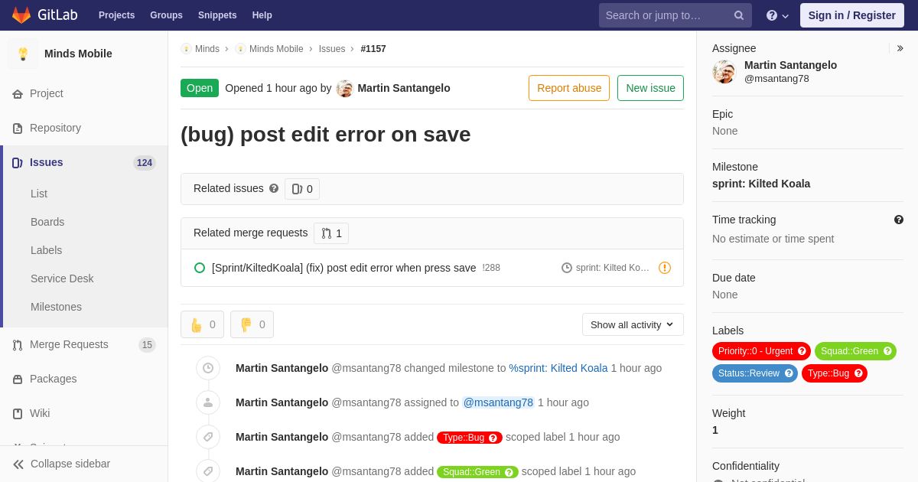Image resolution: width=918 pixels, height=482 pixels.
Task: Click the @msantang78 mention link in activity
Action: [498, 402]
